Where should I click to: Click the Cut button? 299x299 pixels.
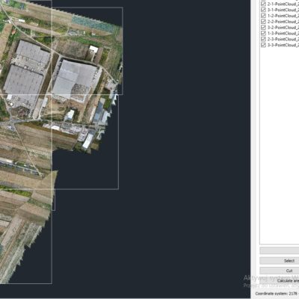click(280, 271)
